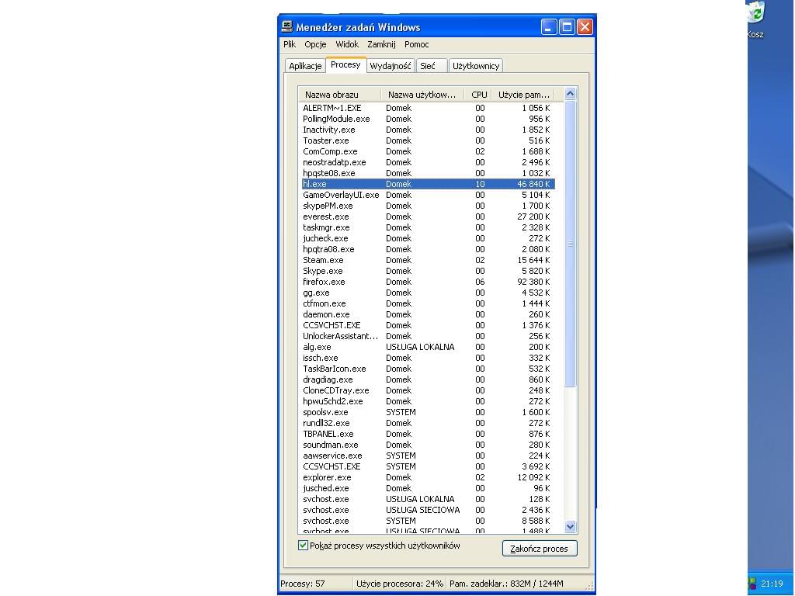Click the '27 200 K' memory value
Viewport: 795px width, 596px height.
click(533, 217)
